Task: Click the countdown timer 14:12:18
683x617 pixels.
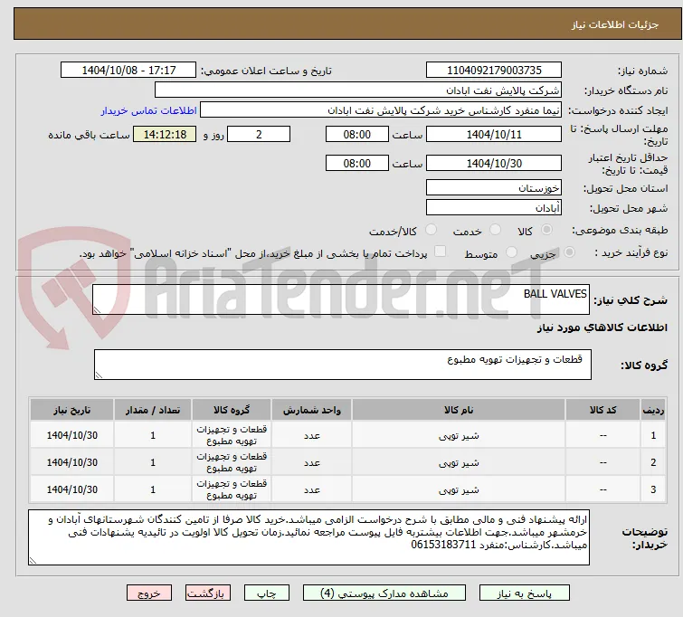Action: pyautogui.click(x=165, y=134)
